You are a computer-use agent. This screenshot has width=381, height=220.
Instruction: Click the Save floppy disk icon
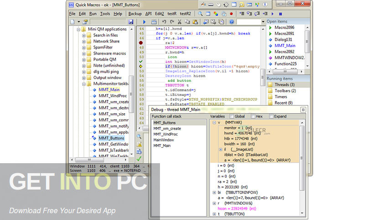point(131,22)
